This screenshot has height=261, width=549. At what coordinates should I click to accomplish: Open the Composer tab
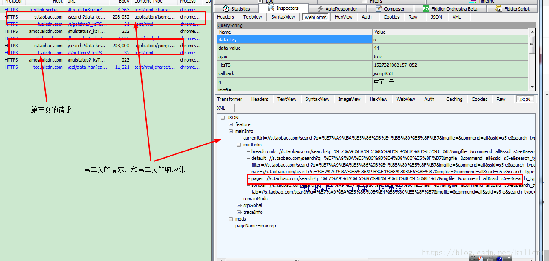click(x=390, y=8)
